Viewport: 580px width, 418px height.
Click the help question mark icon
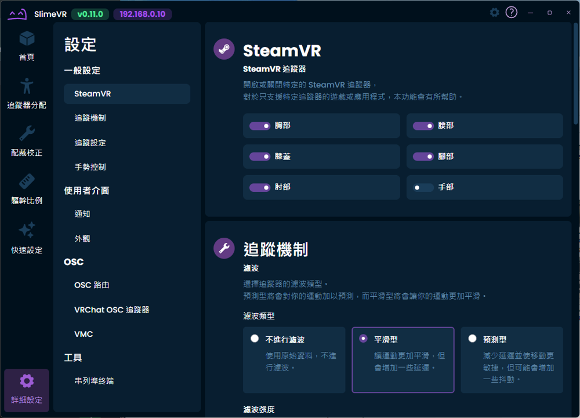click(511, 12)
